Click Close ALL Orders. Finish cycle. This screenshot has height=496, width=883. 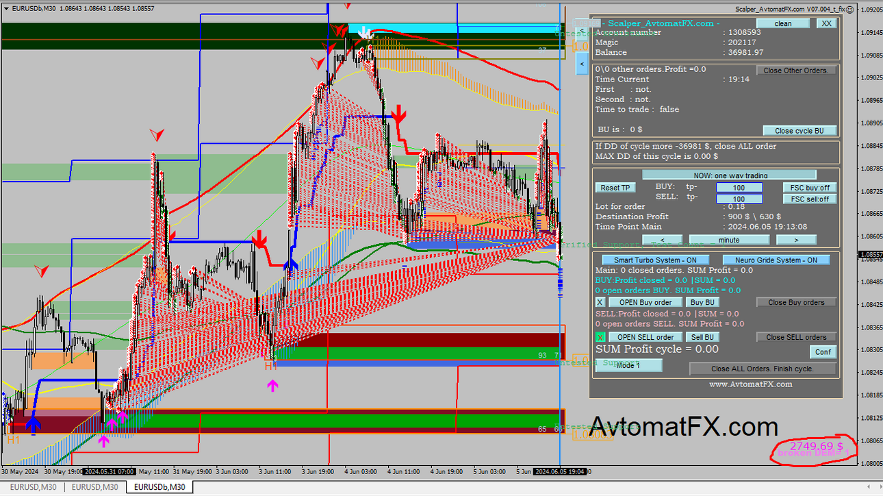tap(763, 369)
